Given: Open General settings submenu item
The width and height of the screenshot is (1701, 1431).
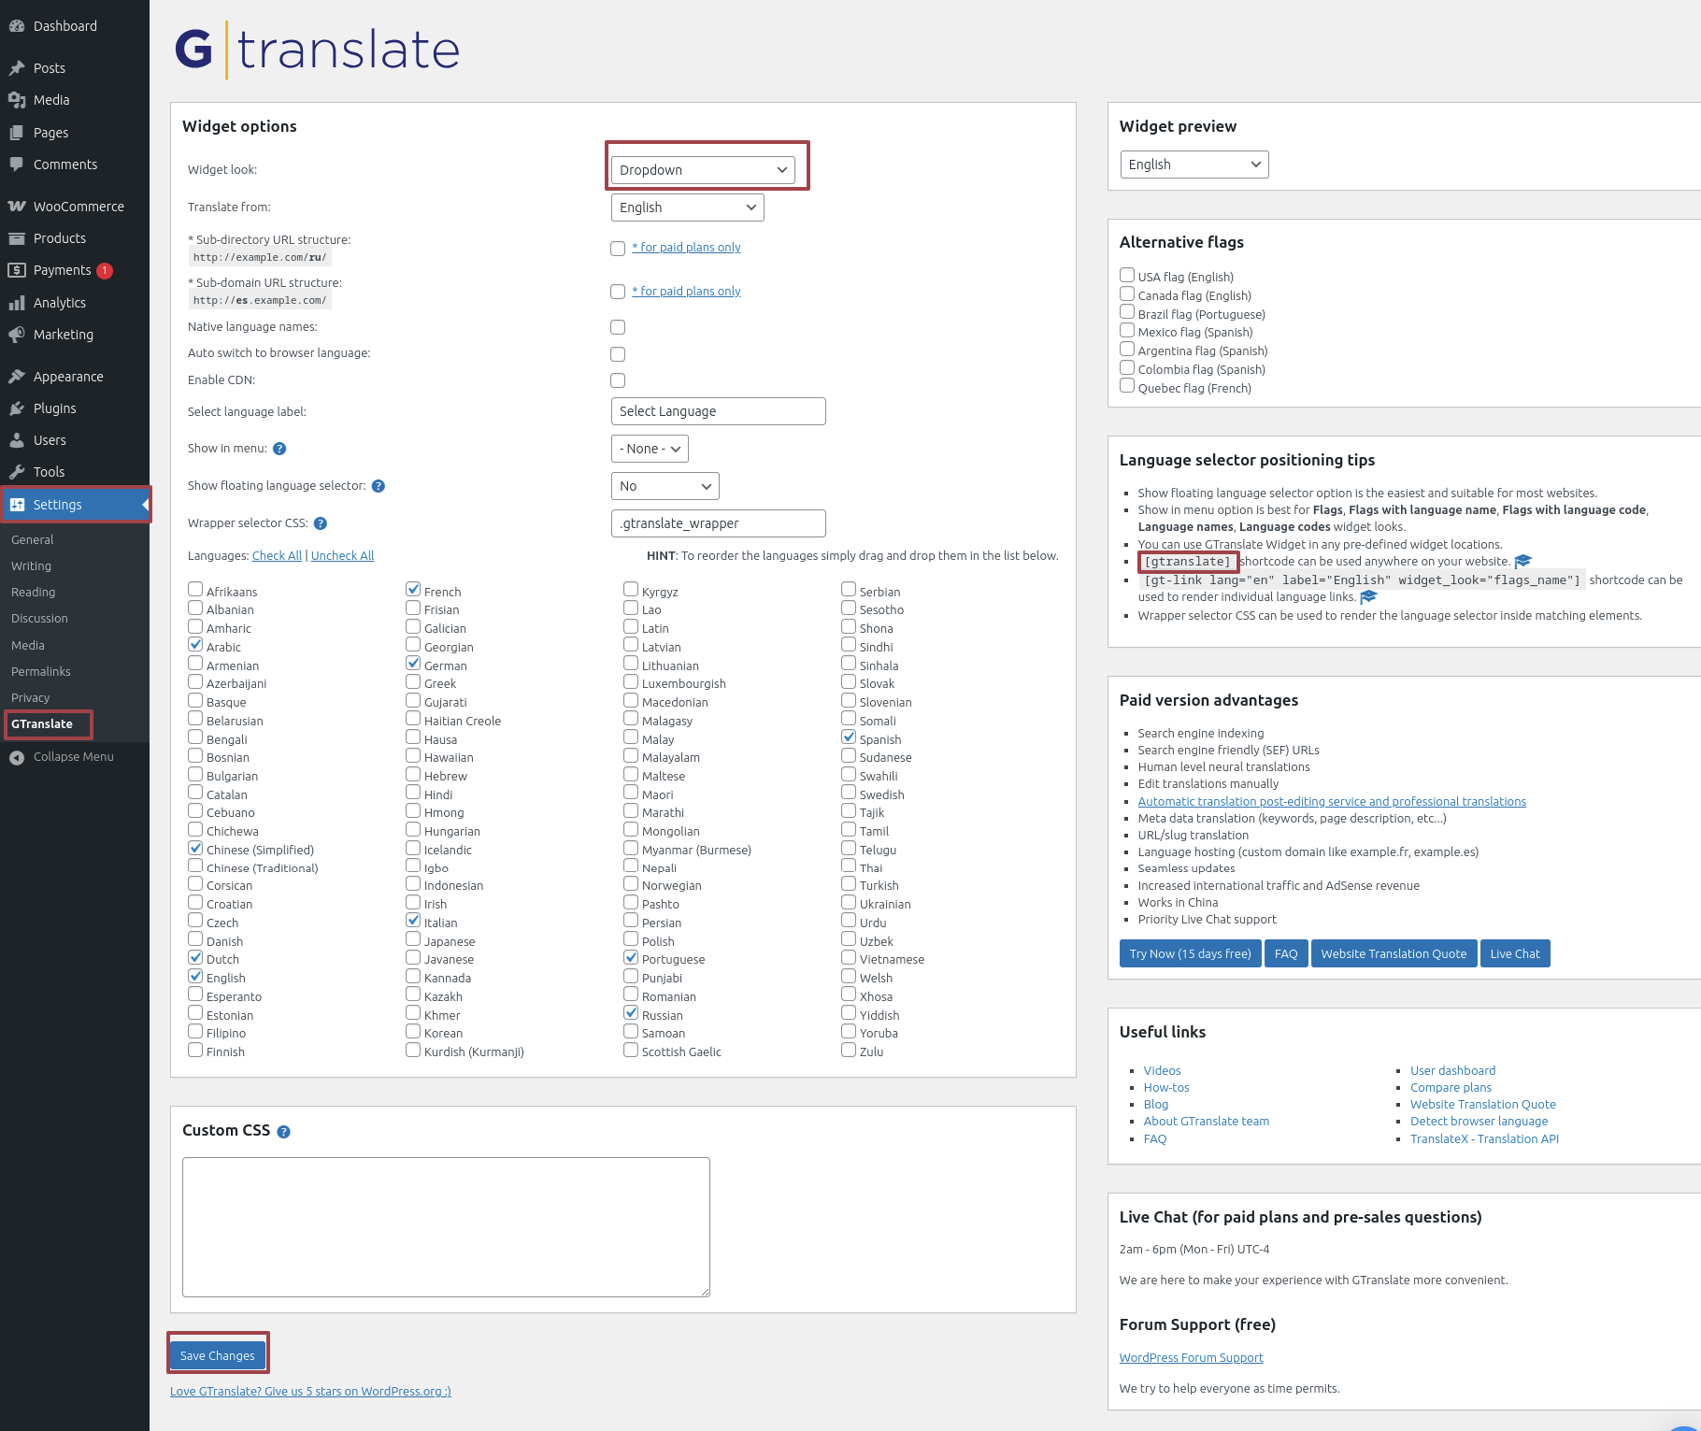Looking at the screenshot, I should [33, 540].
